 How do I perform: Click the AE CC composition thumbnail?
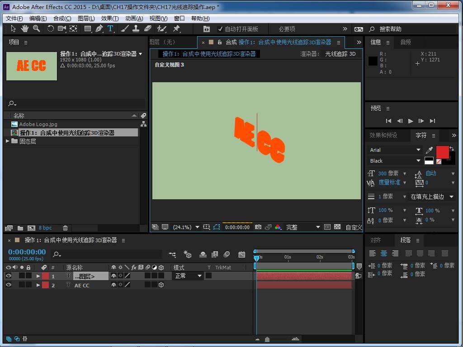pos(32,66)
